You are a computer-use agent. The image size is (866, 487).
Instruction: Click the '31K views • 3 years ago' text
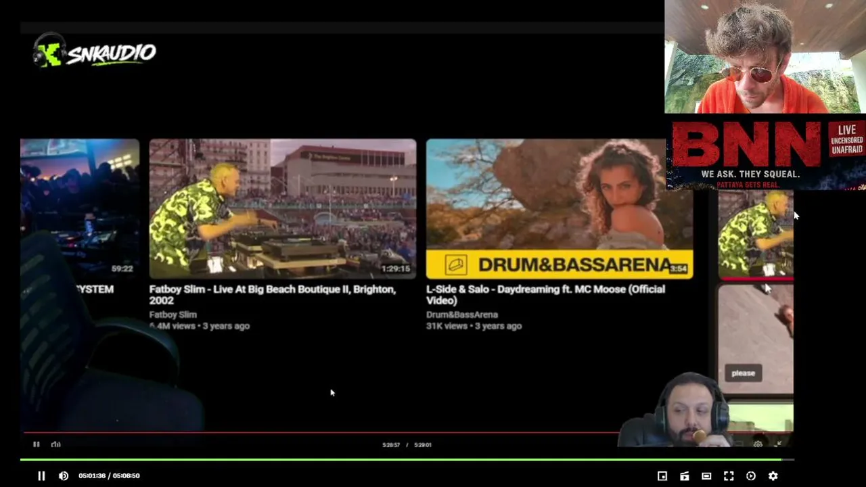pyautogui.click(x=474, y=326)
